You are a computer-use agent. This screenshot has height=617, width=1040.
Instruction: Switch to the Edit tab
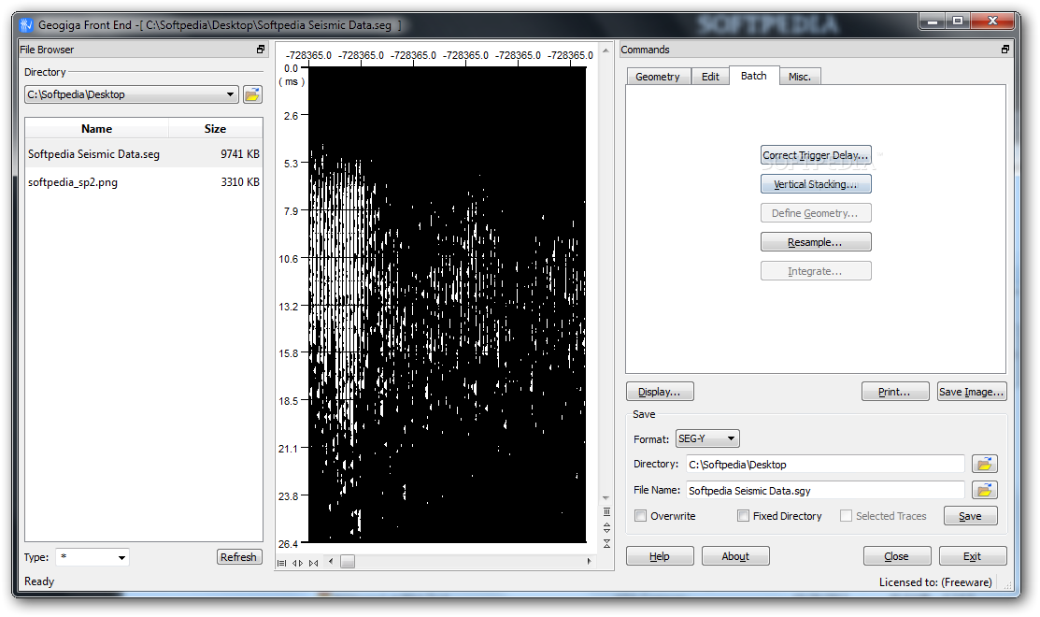click(710, 77)
